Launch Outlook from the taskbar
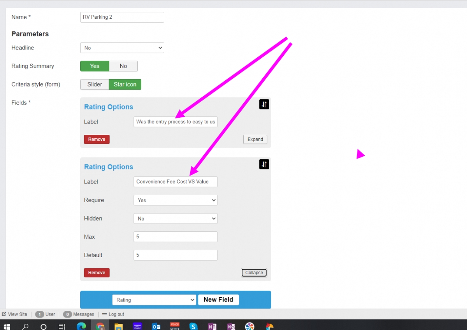The image size is (467, 330). [x=156, y=326]
